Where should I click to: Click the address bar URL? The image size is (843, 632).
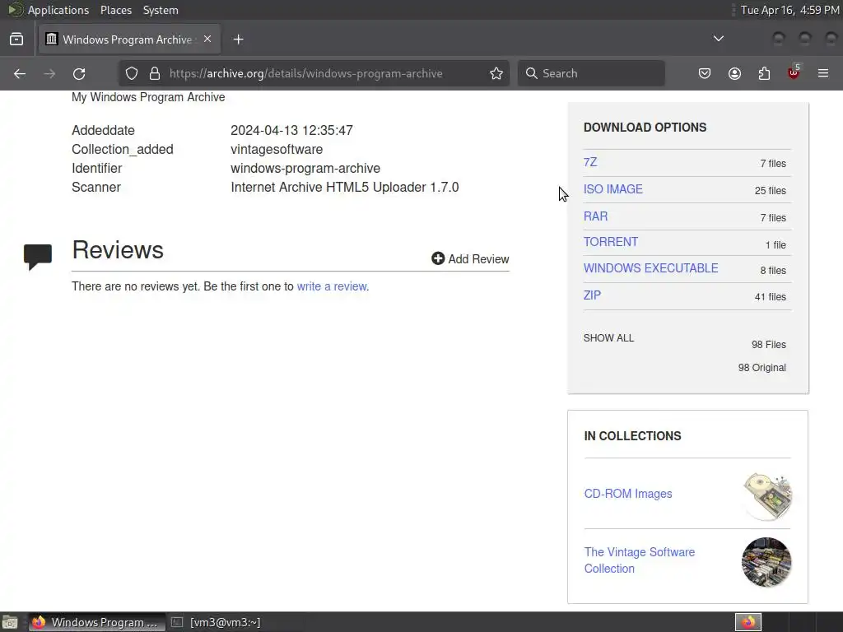click(x=306, y=73)
